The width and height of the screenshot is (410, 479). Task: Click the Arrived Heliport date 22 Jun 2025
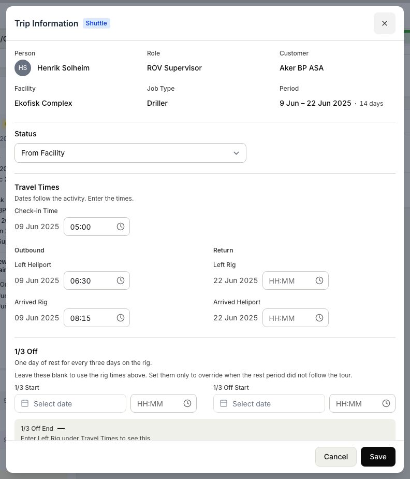236,318
